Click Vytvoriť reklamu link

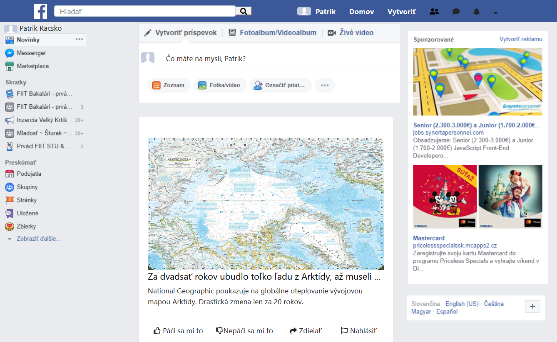(x=521, y=39)
